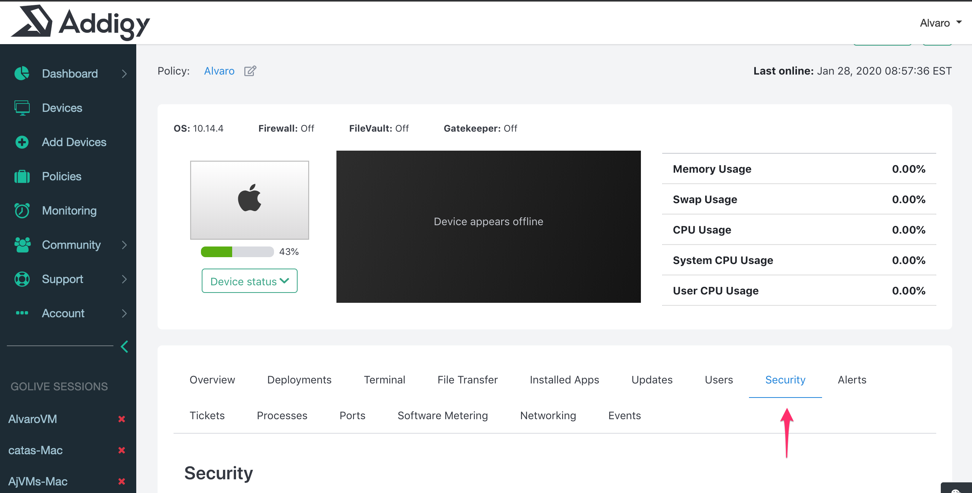Click the Monitoring alarm clock icon
Screen dimensions: 972x493
point(22,210)
